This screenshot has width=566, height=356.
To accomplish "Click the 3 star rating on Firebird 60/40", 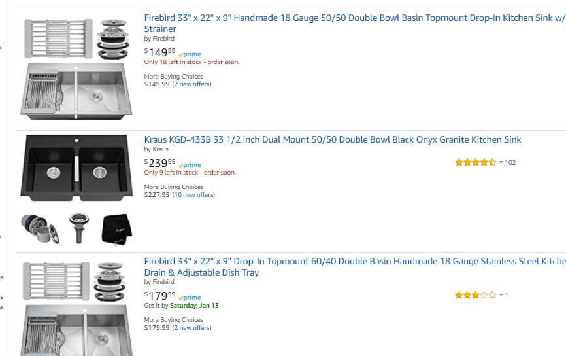I will [x=476, y=295].
